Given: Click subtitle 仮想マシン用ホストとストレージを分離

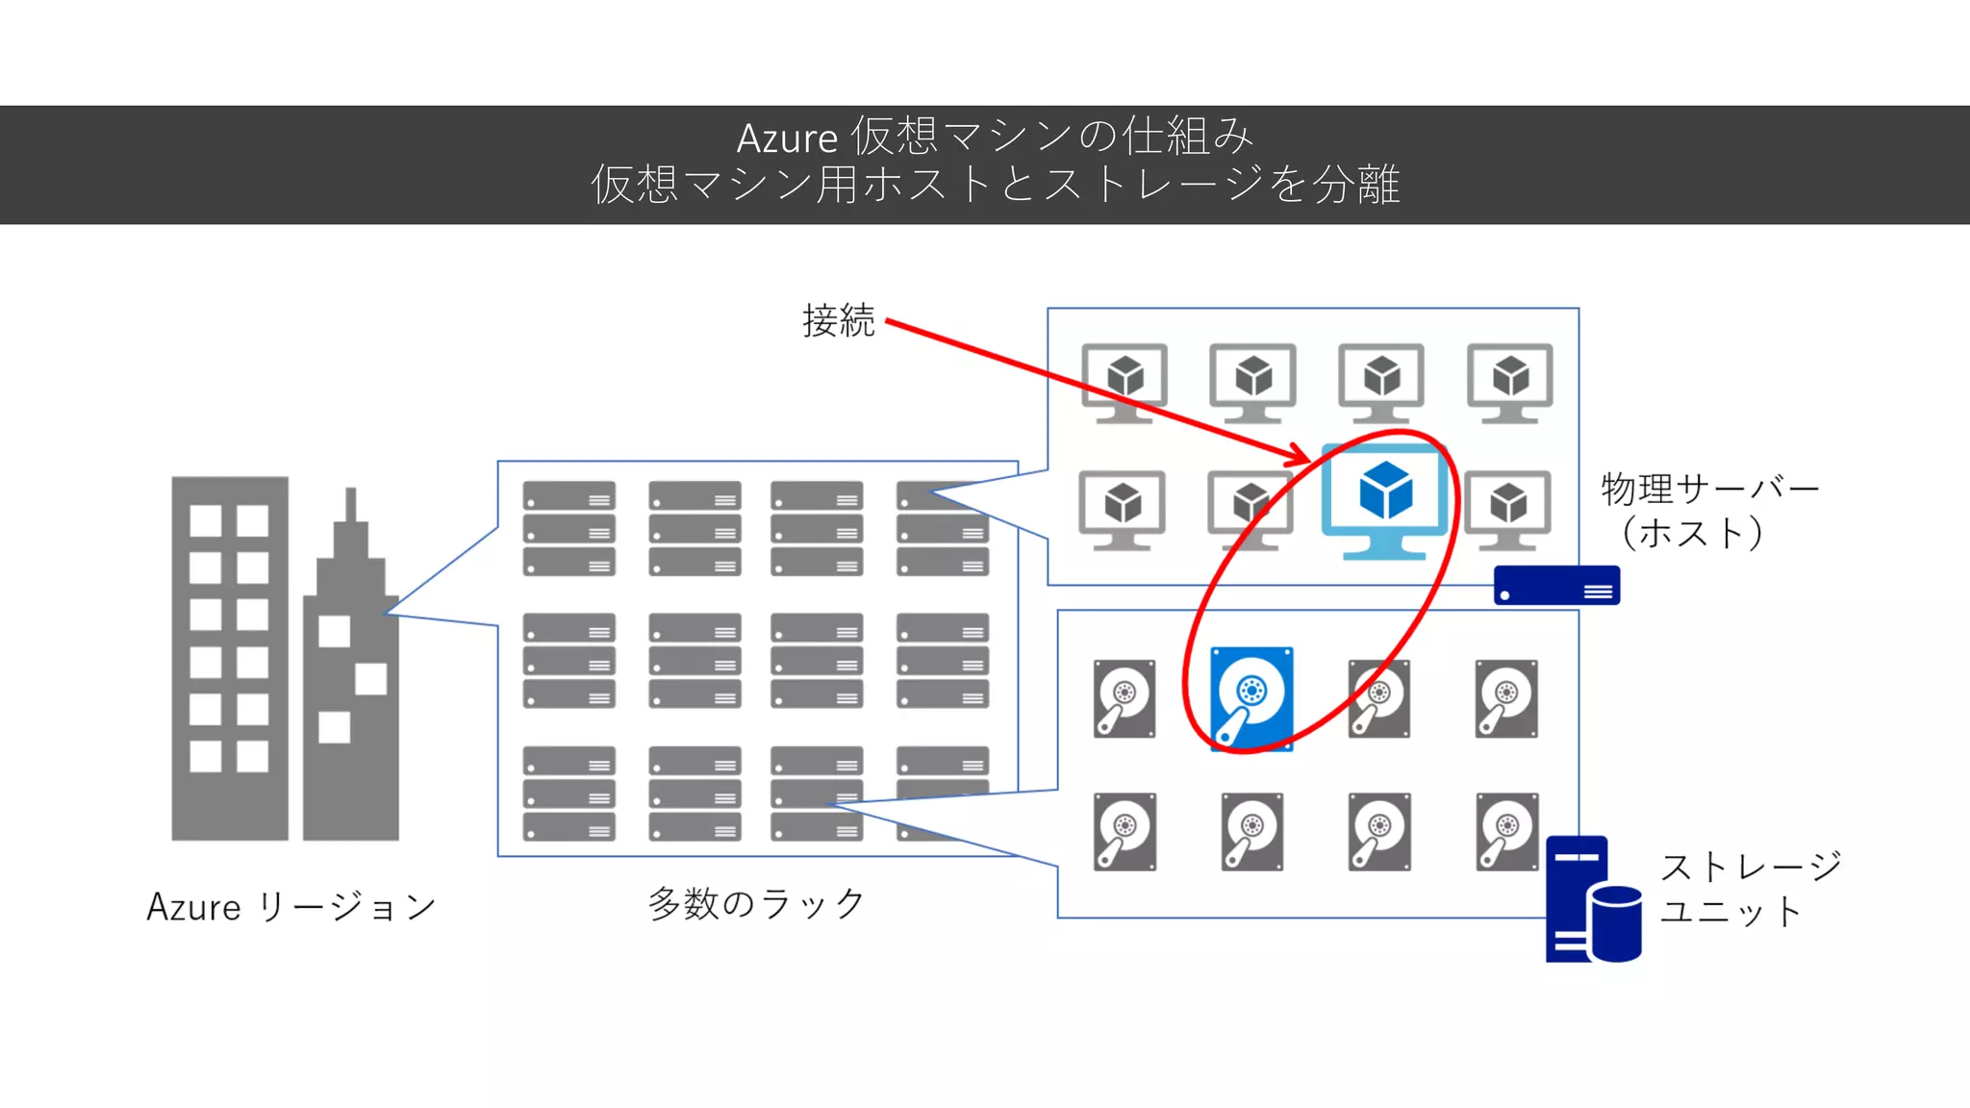Looking at the screenshot, I should coord(996,185).
